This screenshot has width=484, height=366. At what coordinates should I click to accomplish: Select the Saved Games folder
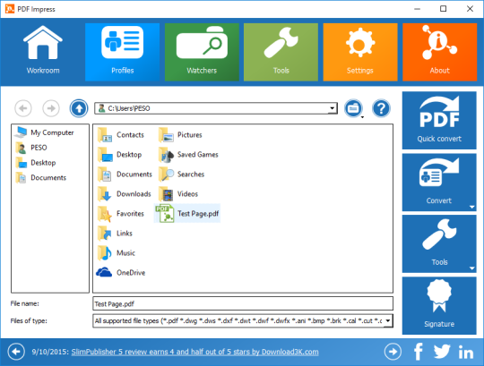click(x=188, y=155)
